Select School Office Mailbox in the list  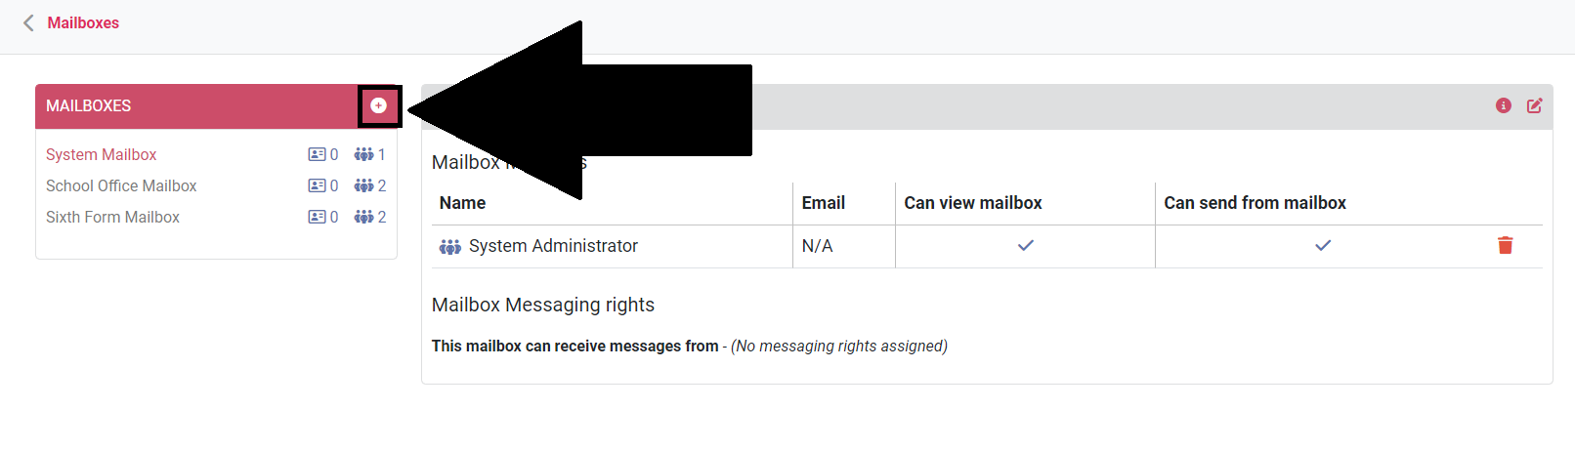pyautogui.click(x=121, y=185)
